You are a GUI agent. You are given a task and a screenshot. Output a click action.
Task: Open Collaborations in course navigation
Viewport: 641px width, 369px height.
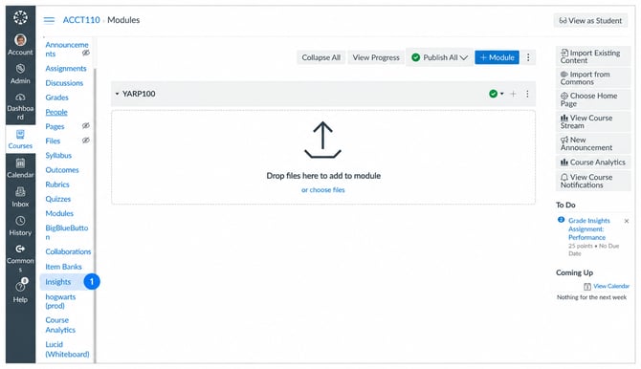(x=68, y=251)
